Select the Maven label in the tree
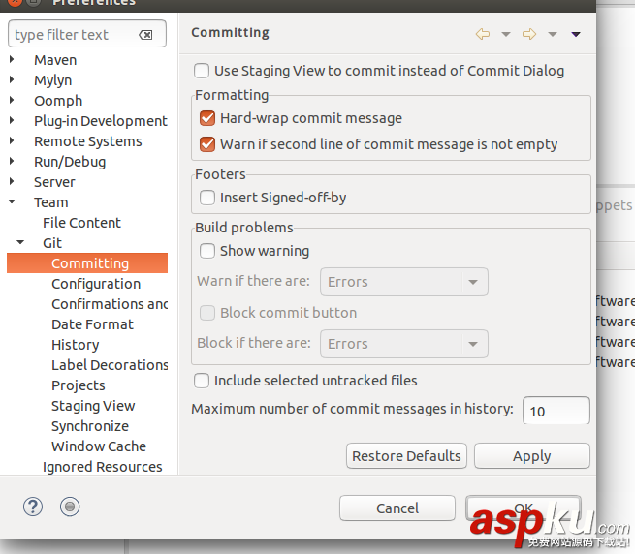This screenshot has width=635, height=554. pyautogui.click(x=55, y=60)
